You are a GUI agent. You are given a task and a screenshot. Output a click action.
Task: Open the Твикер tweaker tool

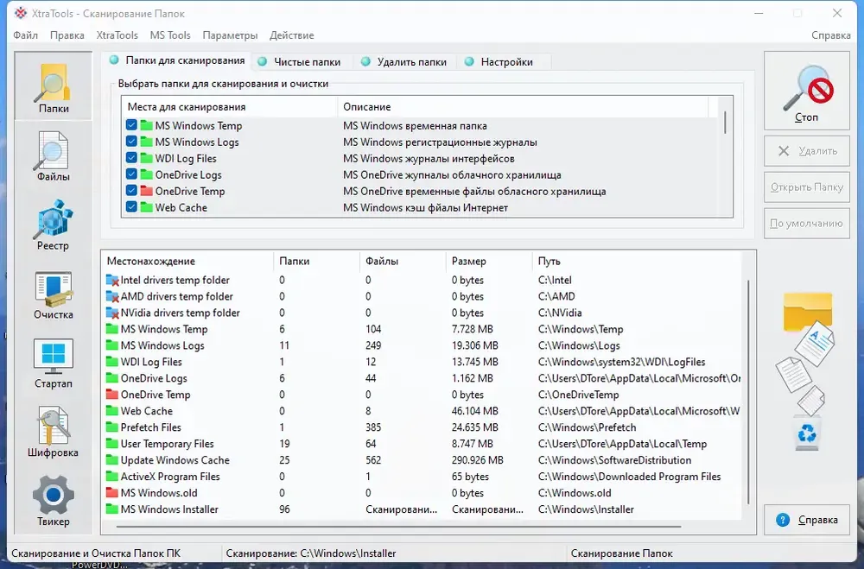click(x=54, y=502)
